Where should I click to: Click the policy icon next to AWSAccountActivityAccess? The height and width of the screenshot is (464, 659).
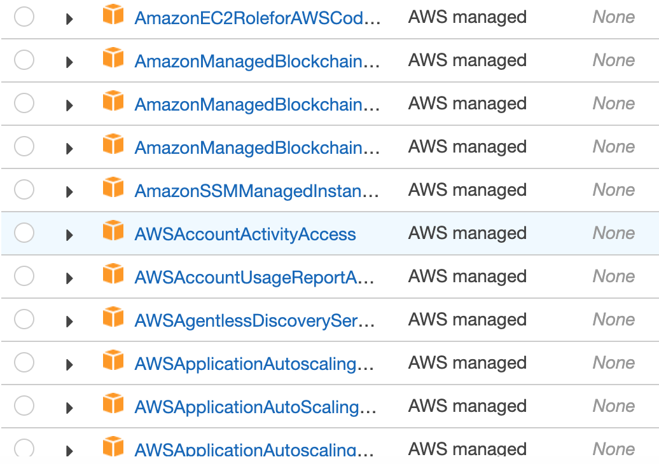(113, 231)
